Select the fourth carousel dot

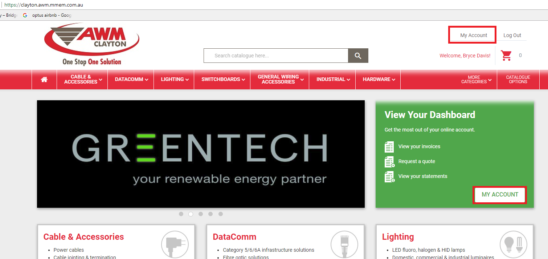[x=210, y=214]
